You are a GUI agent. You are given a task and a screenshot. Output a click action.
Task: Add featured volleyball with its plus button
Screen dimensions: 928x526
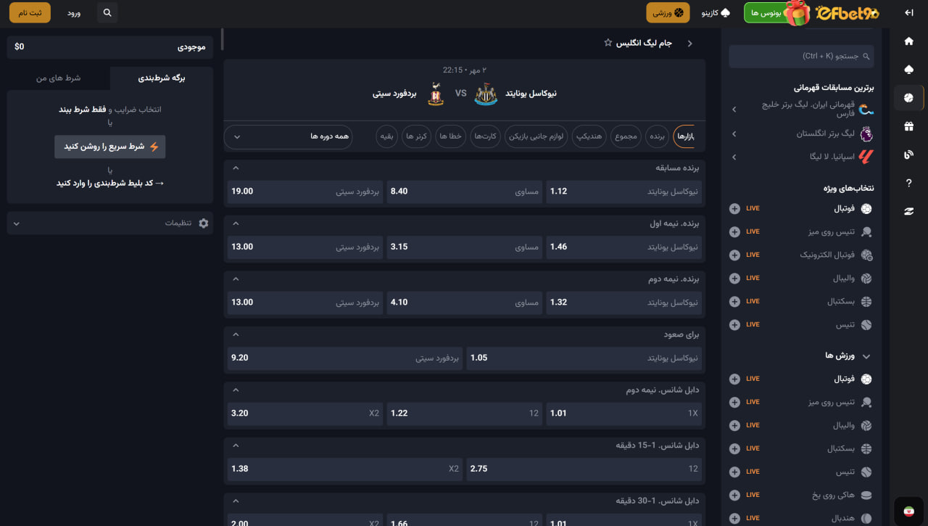coord(734,279)
